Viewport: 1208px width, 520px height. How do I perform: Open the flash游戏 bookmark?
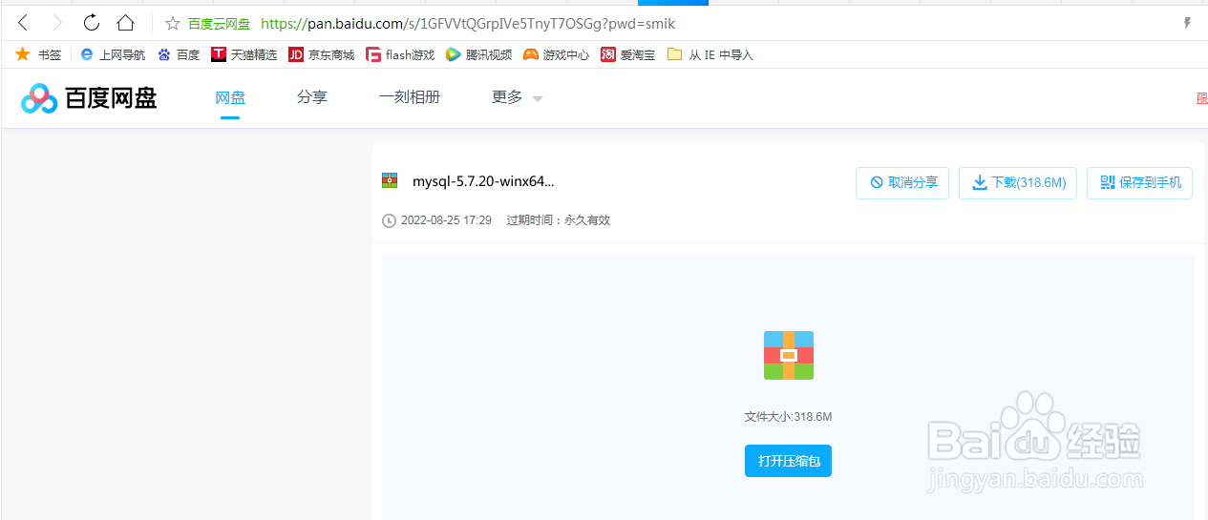click(400, 54)
